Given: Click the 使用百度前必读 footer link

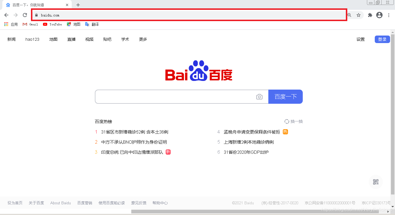Looking at the screenshot, I should pyautogui.click(x=112, y=203).
